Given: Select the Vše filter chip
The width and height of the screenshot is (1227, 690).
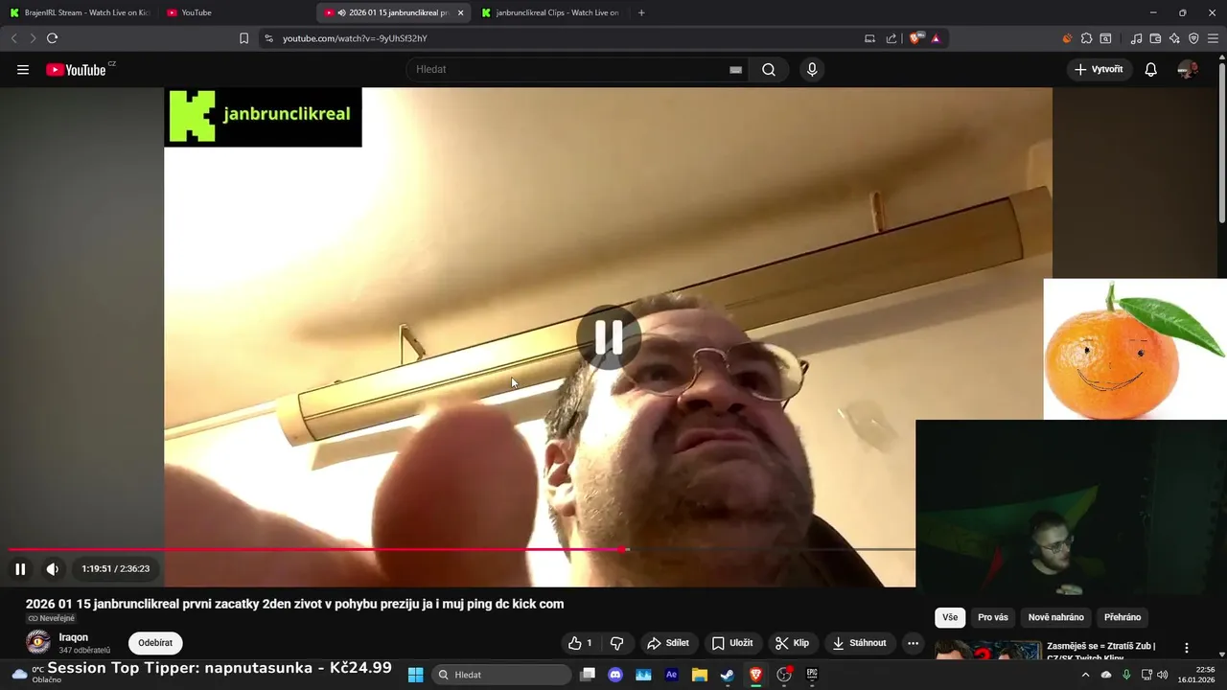Looking at the screenshot, I should 950,617.
